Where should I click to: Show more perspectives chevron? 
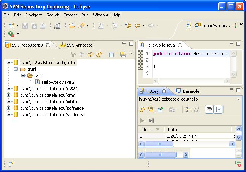pos(241,24)
